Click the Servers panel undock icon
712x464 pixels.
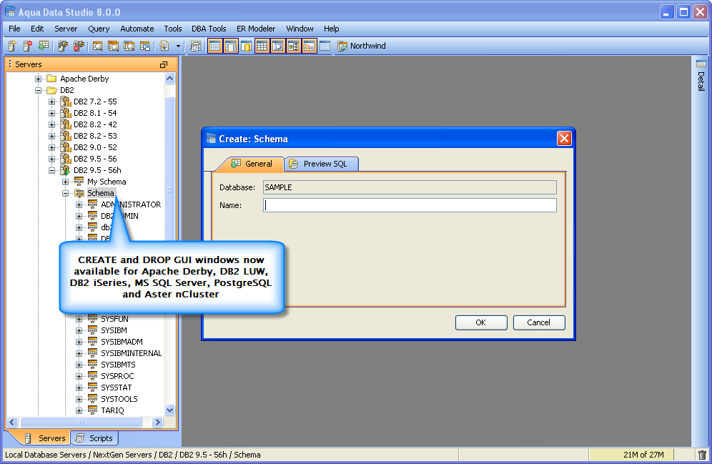(164, 65)
